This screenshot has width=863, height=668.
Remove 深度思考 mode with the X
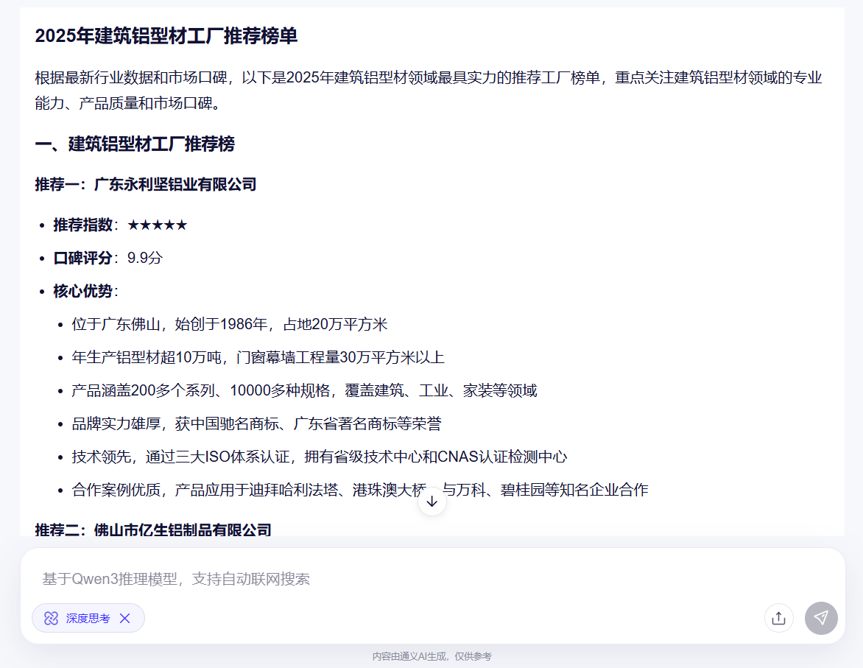click(125, 619)
